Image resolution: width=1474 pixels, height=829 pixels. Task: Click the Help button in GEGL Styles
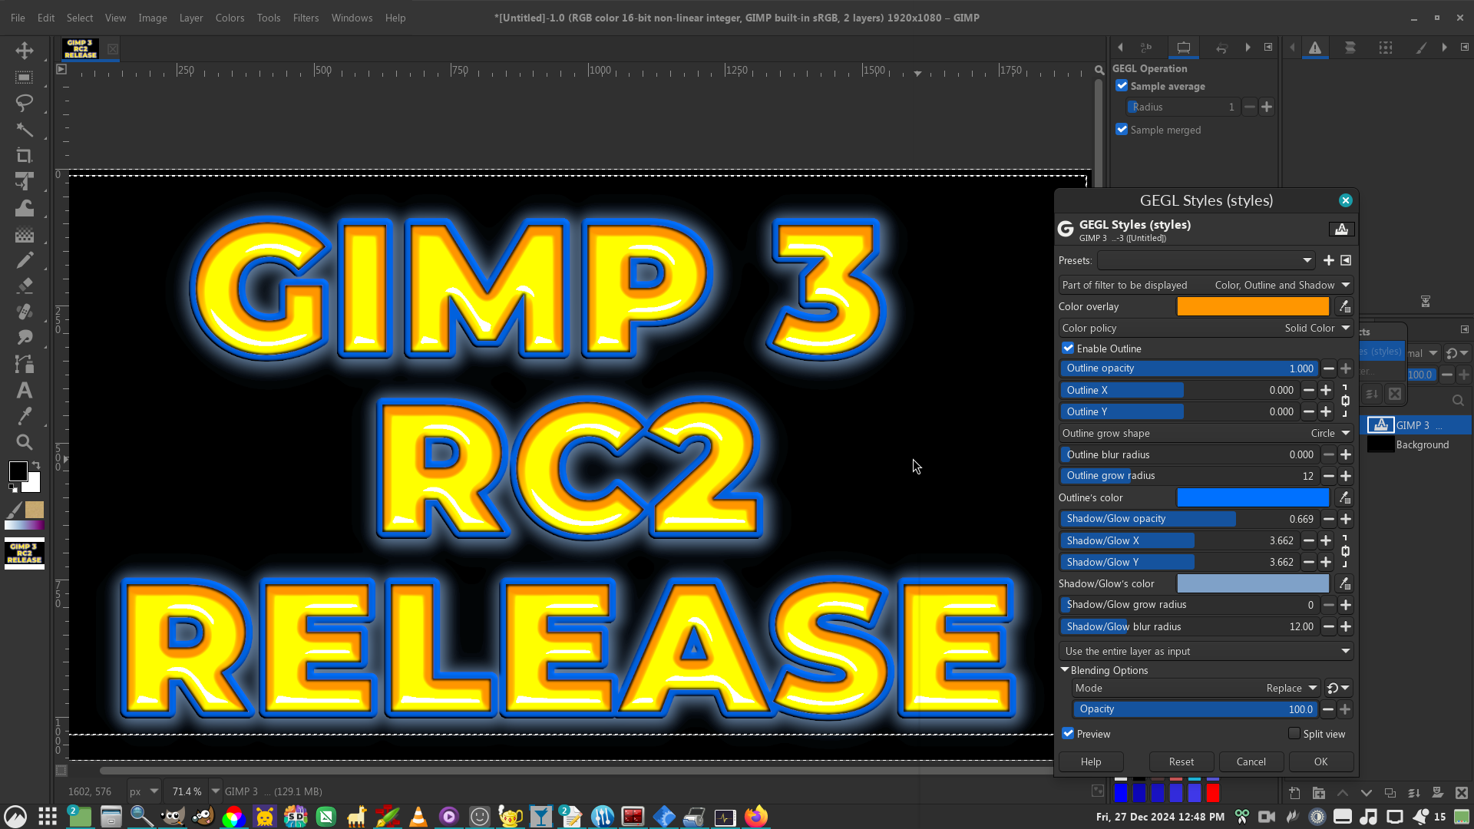tap(1091, 761)
